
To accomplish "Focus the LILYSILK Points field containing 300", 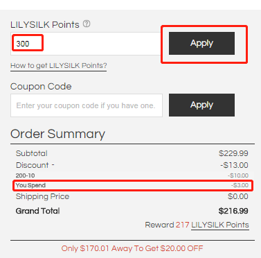I will point(85,44).
